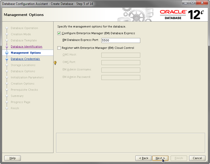Screen dimensions: 210x164
Task: Enable Register with Enterprise Manager Cloud Control
Action: click(59, 48)
